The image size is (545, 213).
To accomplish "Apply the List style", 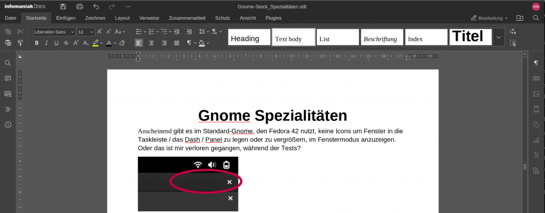I will coord(337,37).
